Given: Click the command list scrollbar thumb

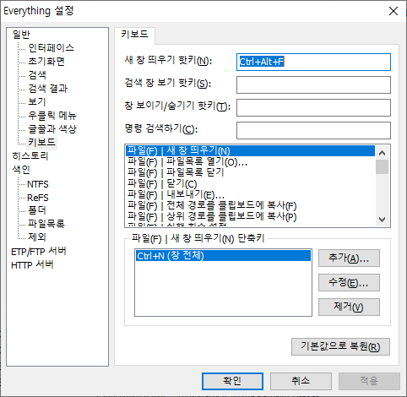Looking at the screenshot, I should 382,167.
